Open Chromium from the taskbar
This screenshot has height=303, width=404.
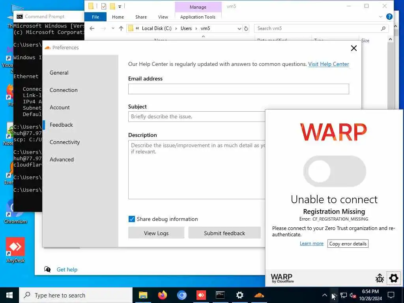[x=181, y=295]
